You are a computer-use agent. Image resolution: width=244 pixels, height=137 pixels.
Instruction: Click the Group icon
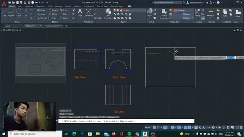(x=197, y=13)
